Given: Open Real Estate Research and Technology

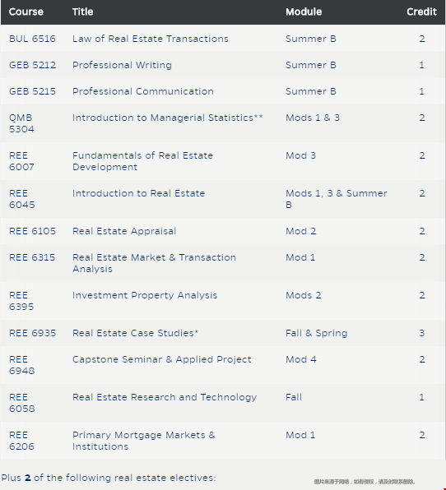Looking at the screenshot, I should [165, 397].
